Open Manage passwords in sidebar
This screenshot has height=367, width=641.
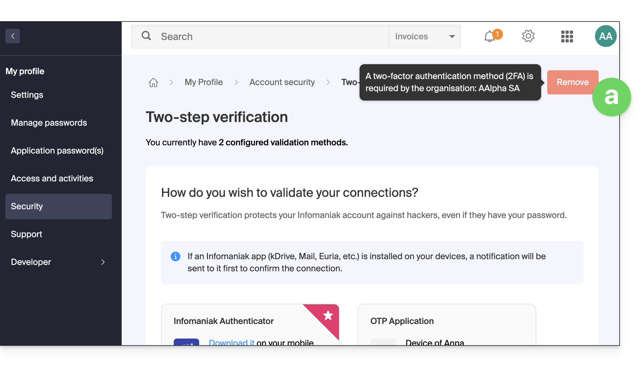tap(49, 123)
